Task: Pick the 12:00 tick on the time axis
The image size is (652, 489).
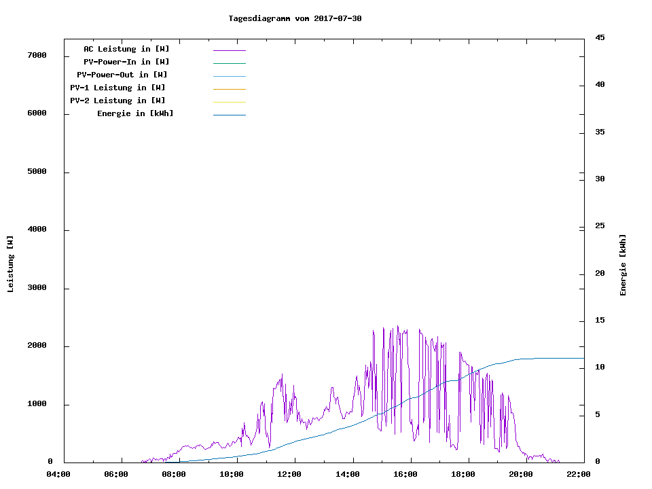Action: [289, 474]
